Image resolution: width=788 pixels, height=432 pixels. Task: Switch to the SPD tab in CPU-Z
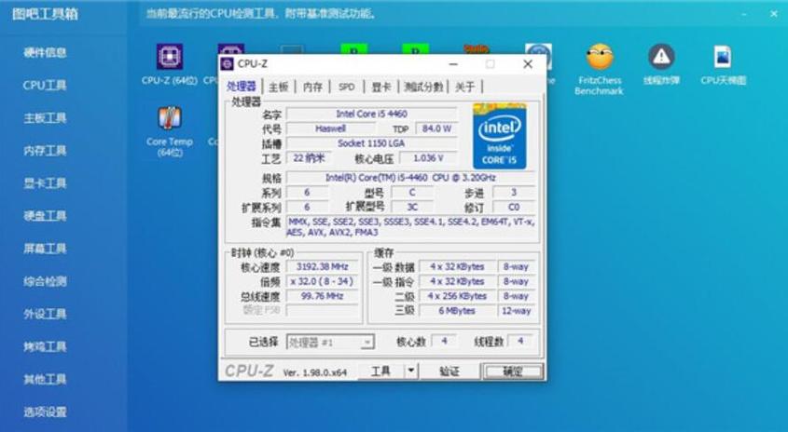coord(347,87)
